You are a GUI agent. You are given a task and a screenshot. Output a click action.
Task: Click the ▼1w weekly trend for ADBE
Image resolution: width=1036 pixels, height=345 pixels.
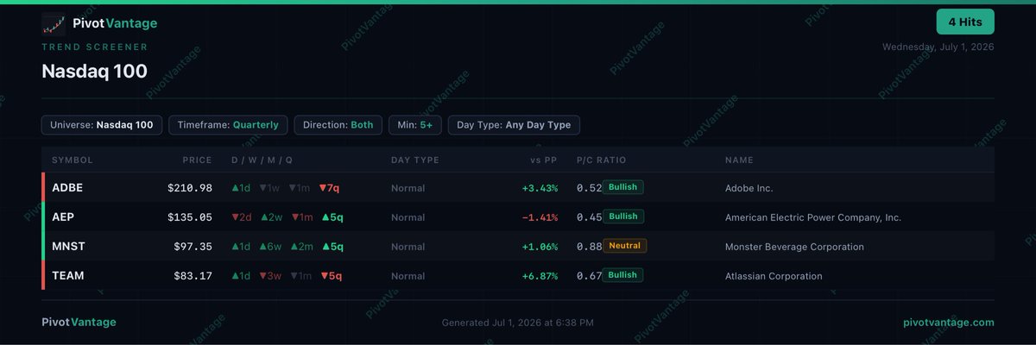tap(269, 188)
